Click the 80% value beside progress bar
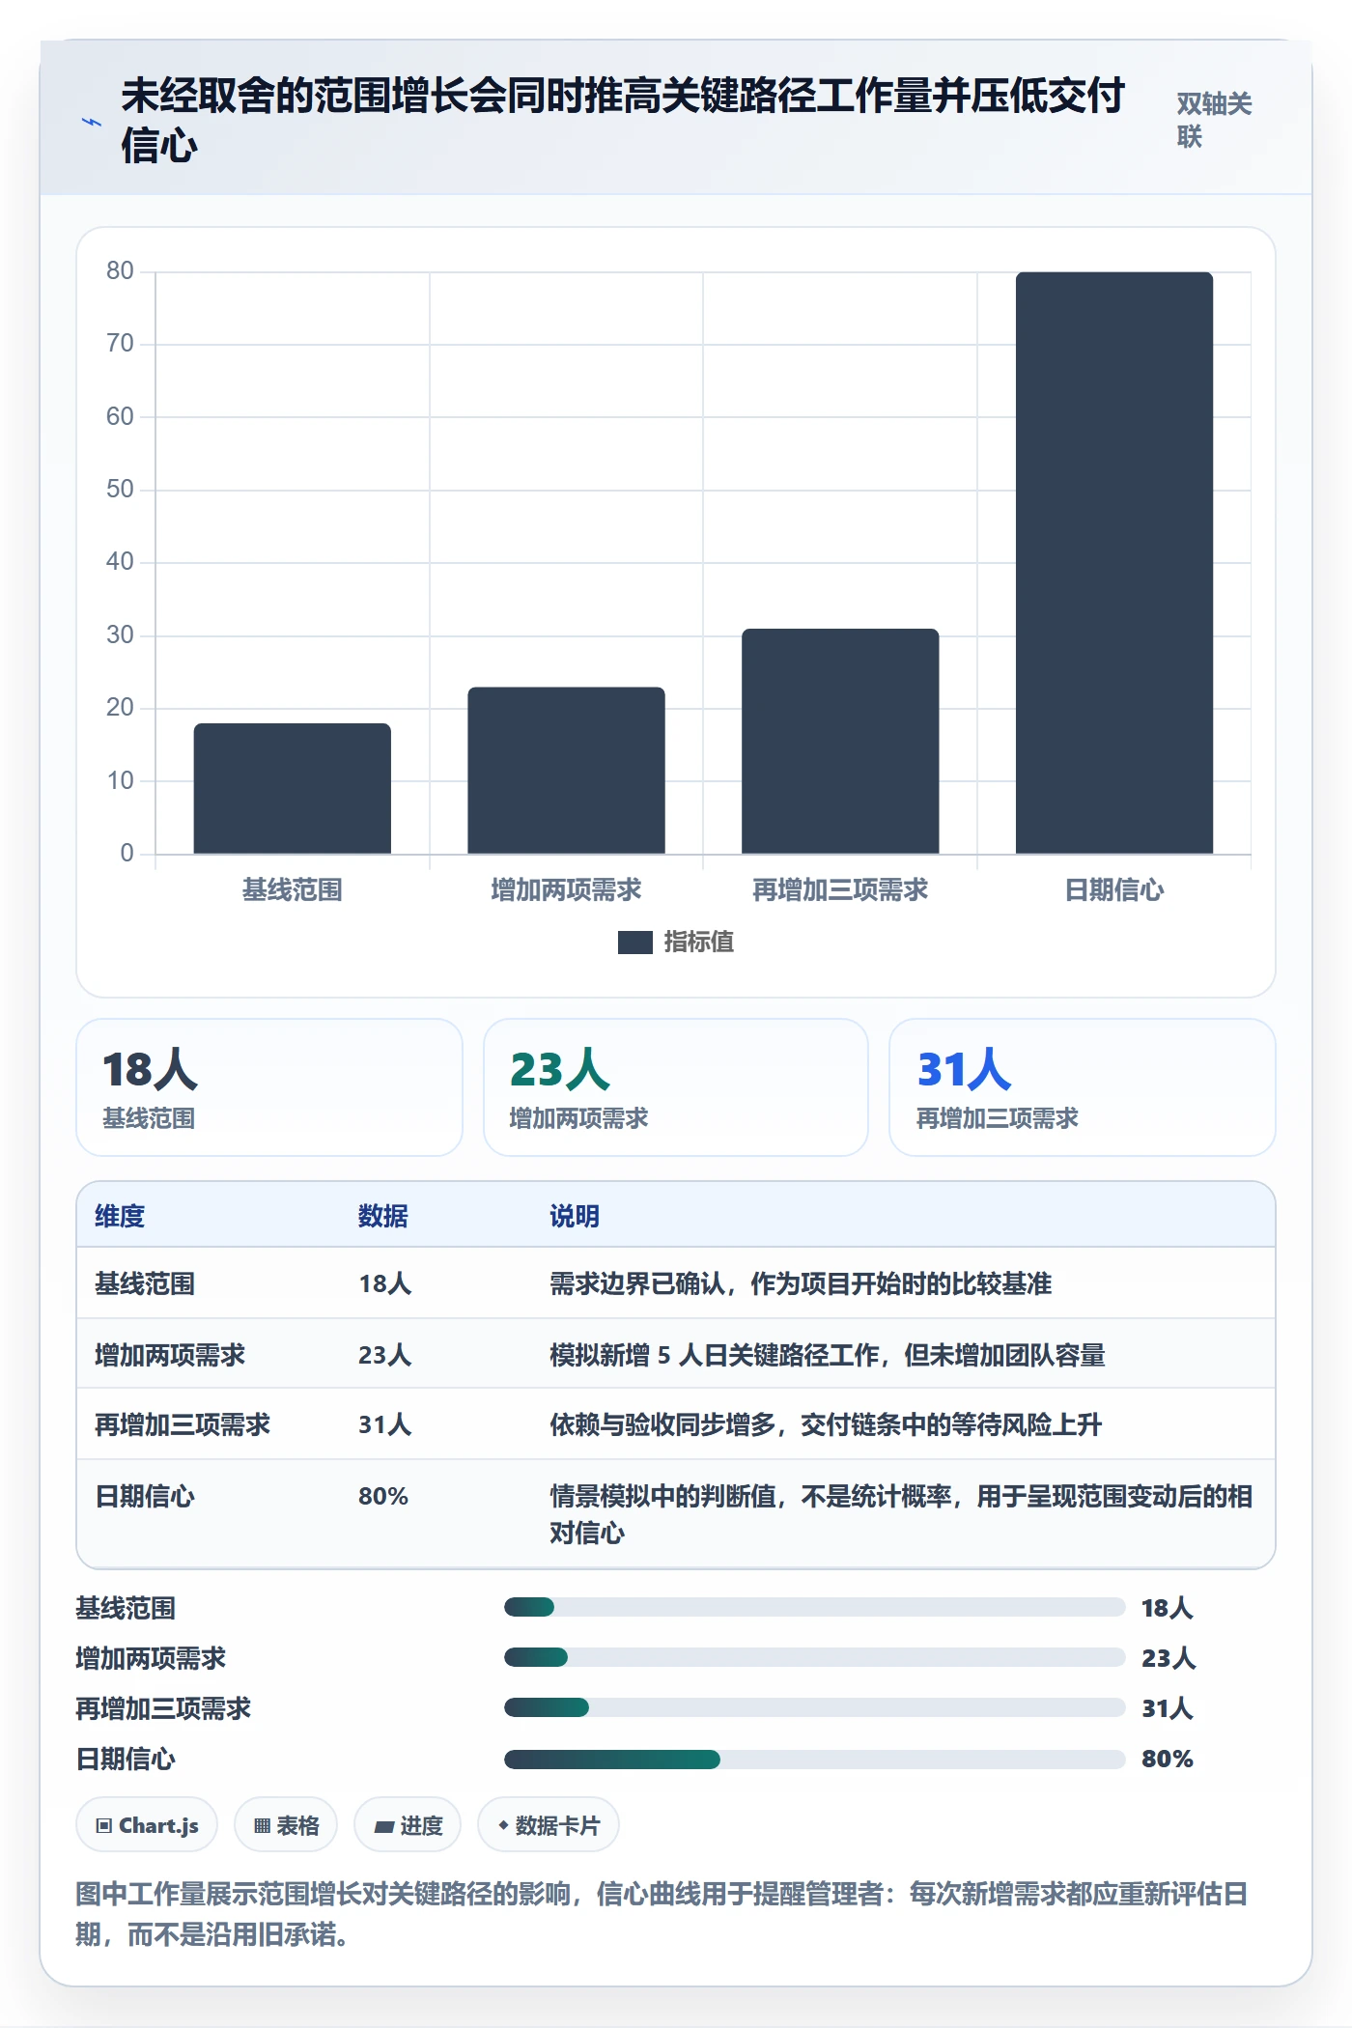Screen dimensions: 1352x2028 coord(1168,1759)
